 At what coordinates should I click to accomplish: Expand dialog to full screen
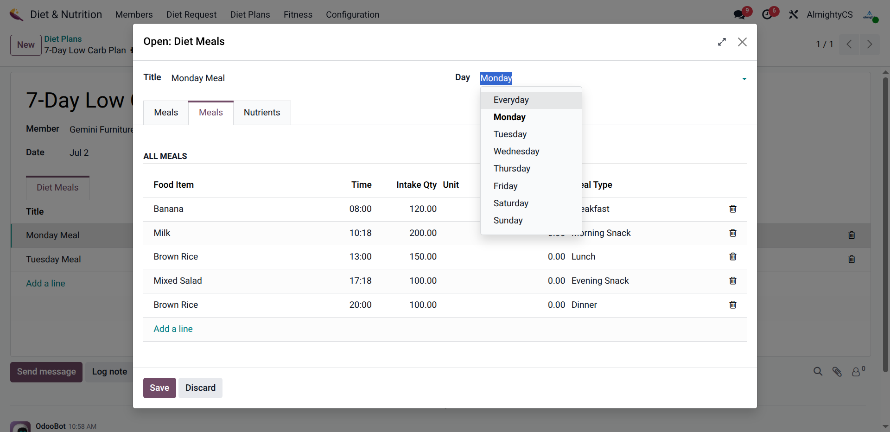[x=722, y=42]
